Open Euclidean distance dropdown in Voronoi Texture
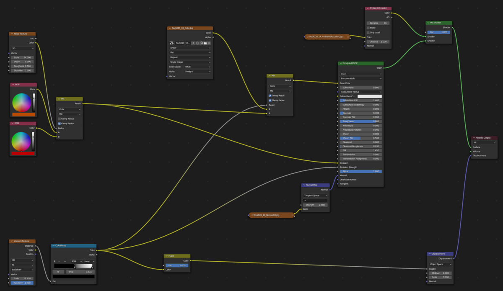Image resolution: width=503 pixels, height=291 pixels. tap(22, 270)
